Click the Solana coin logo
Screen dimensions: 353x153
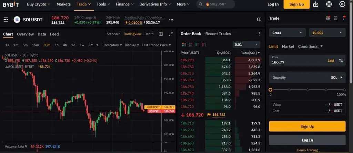17,20
